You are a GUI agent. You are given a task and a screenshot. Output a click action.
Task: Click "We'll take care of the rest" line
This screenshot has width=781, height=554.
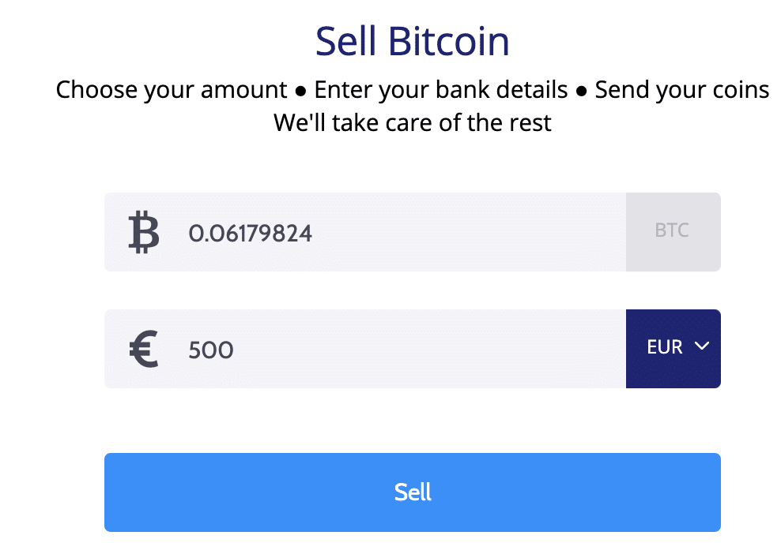(413, 123)
